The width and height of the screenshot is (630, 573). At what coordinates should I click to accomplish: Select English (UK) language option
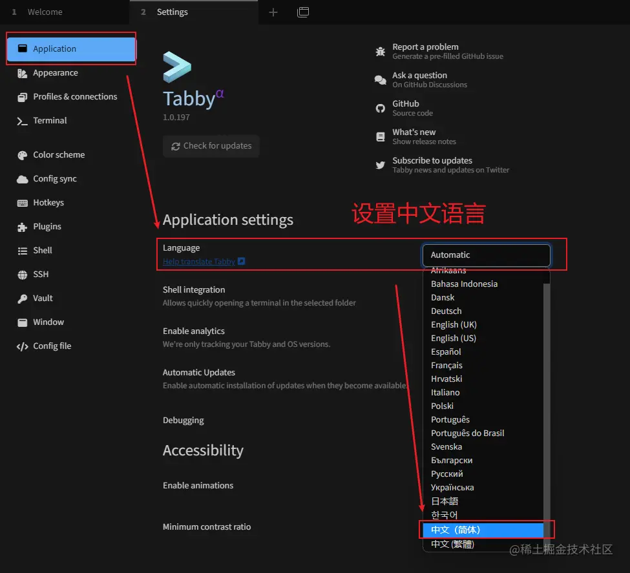483,325
